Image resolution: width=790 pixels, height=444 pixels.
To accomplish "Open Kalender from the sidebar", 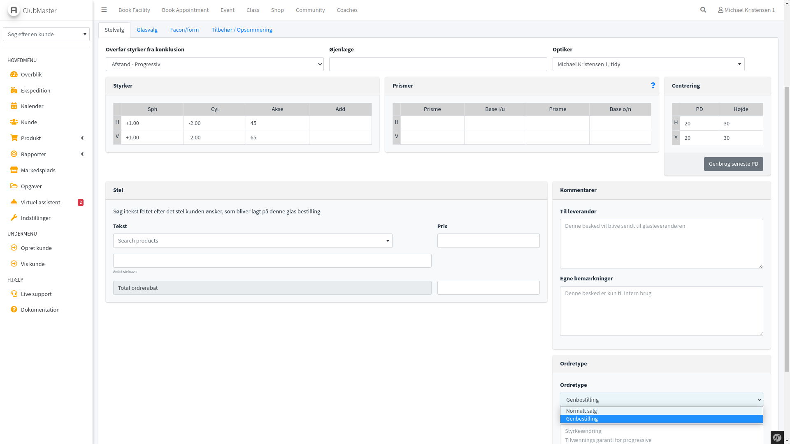I will click(32, 106).
